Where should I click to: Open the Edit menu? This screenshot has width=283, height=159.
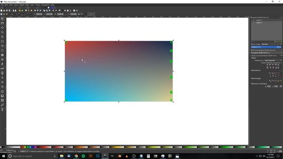point(6,5)
